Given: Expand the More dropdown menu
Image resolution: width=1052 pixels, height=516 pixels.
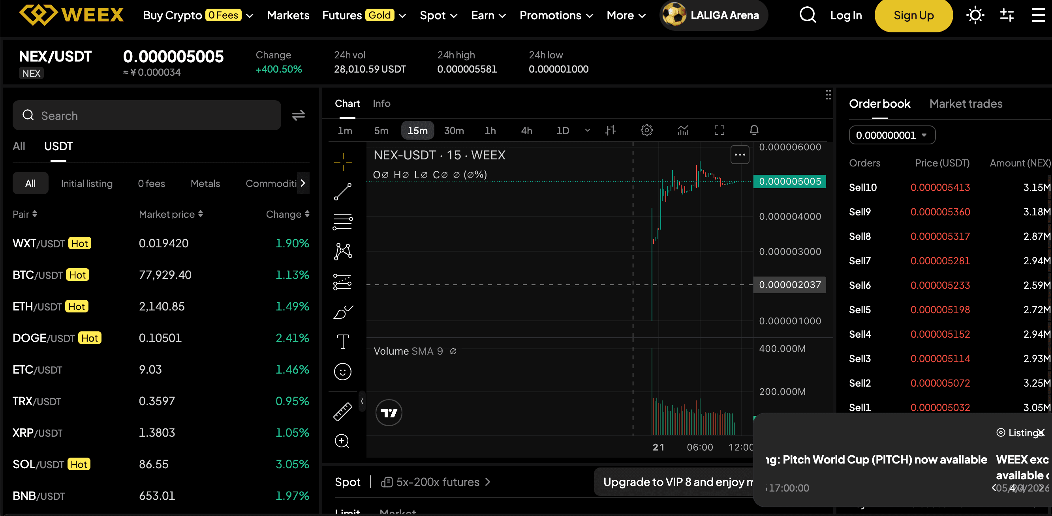Looking at the screenshot, I should point(626,15).
